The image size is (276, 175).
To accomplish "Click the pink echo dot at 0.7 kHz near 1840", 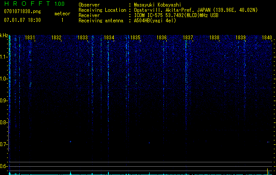I will point(268,142).
